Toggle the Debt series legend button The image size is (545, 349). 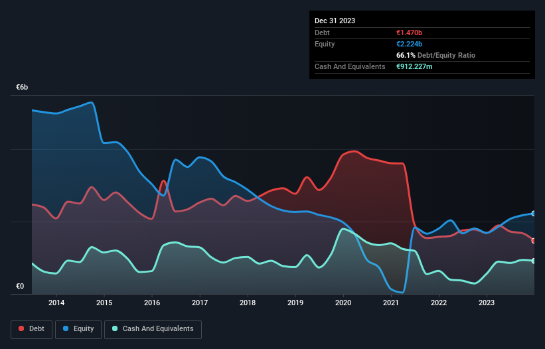pyautogui.click(x=32, y=329)
